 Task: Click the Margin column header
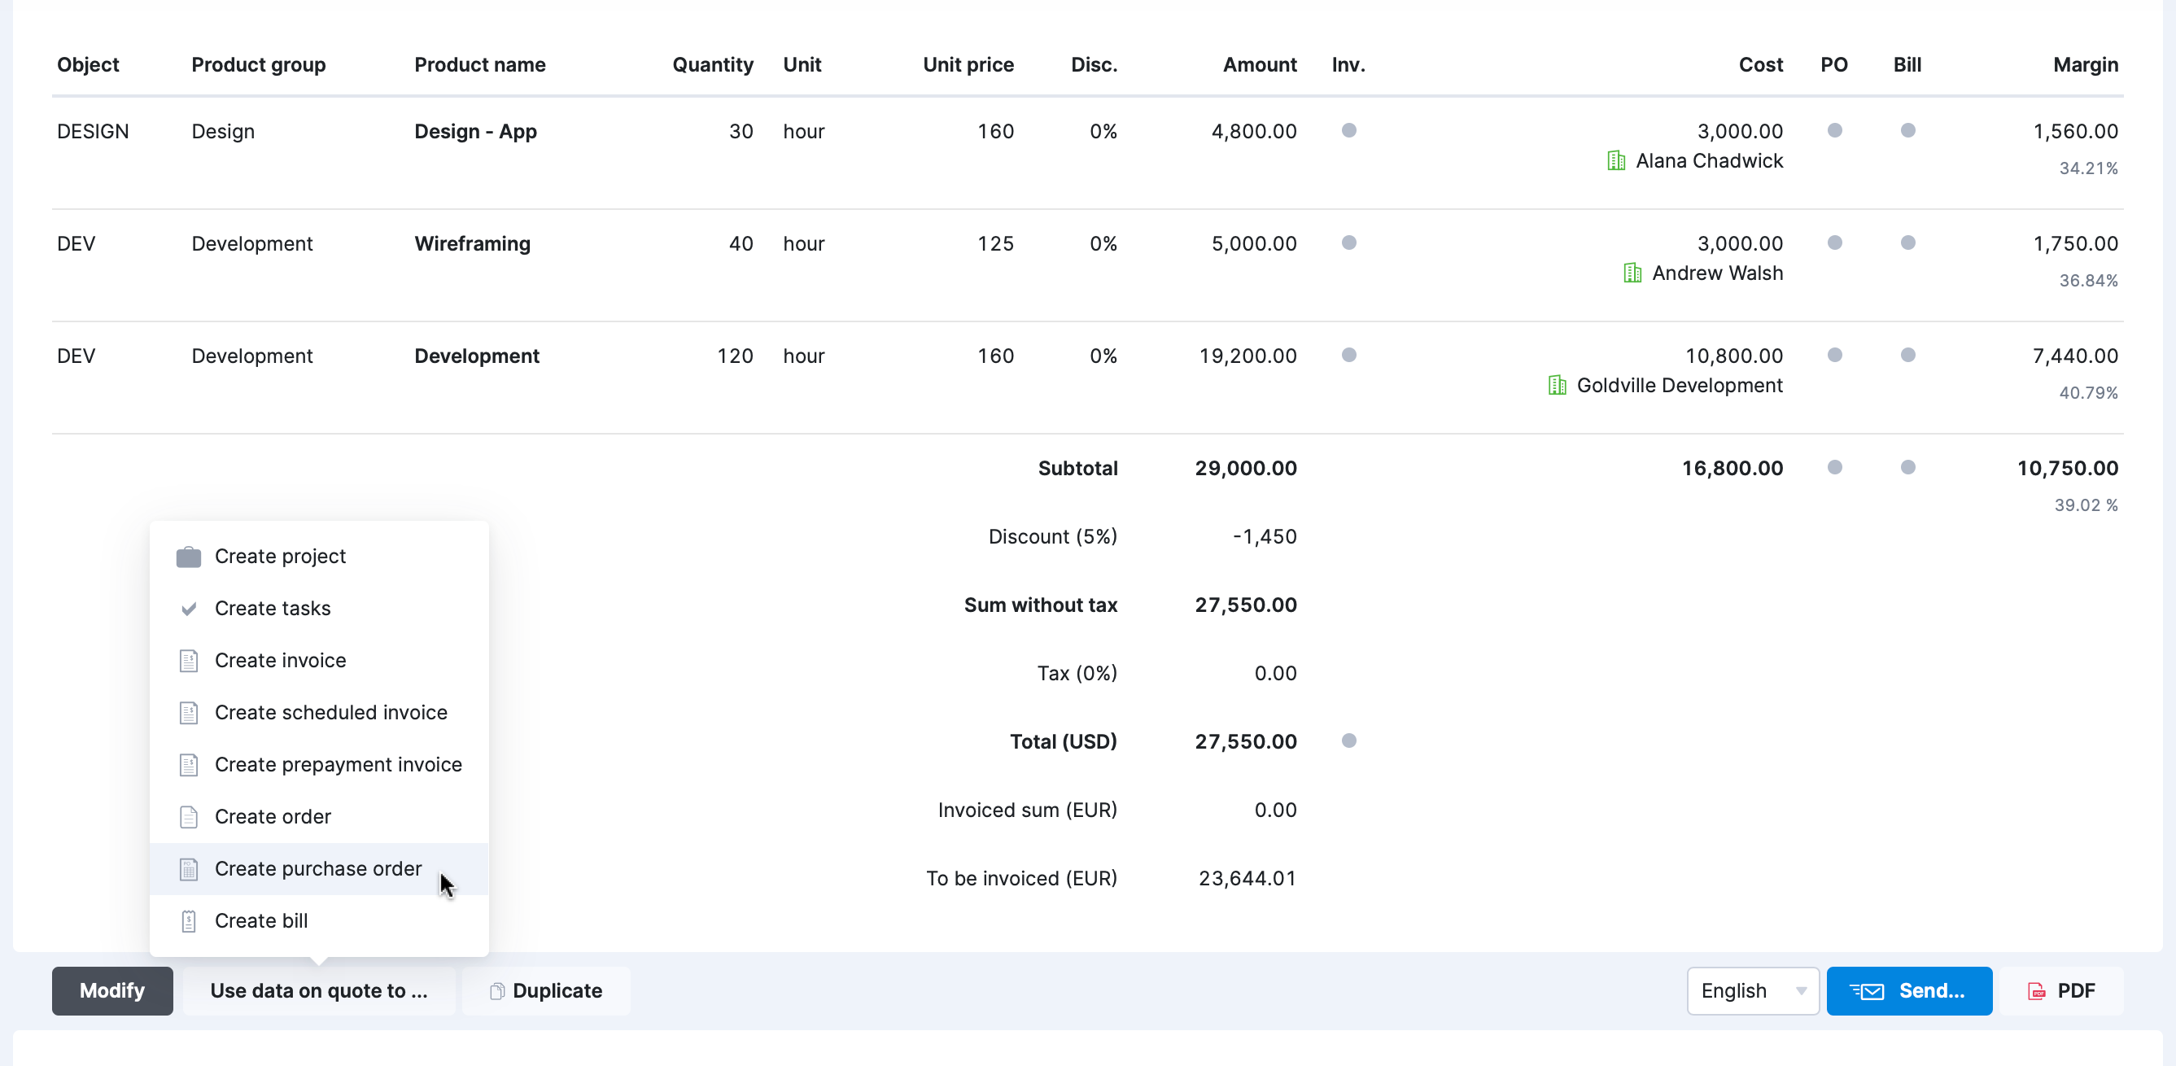2086,65
